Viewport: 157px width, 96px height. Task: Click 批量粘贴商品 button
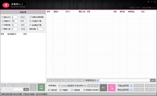click(24, 85)
